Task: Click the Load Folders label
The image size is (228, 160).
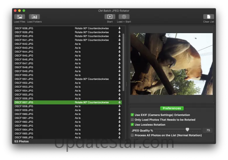Action: pos(34,22)
